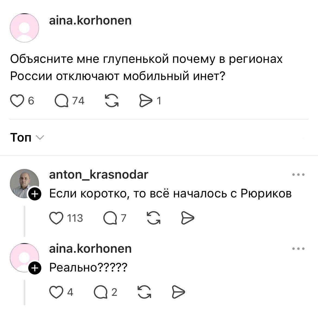This screenshot has width=318, height=314.
Task: Share the main post via send icon
Action: point(146,101)
